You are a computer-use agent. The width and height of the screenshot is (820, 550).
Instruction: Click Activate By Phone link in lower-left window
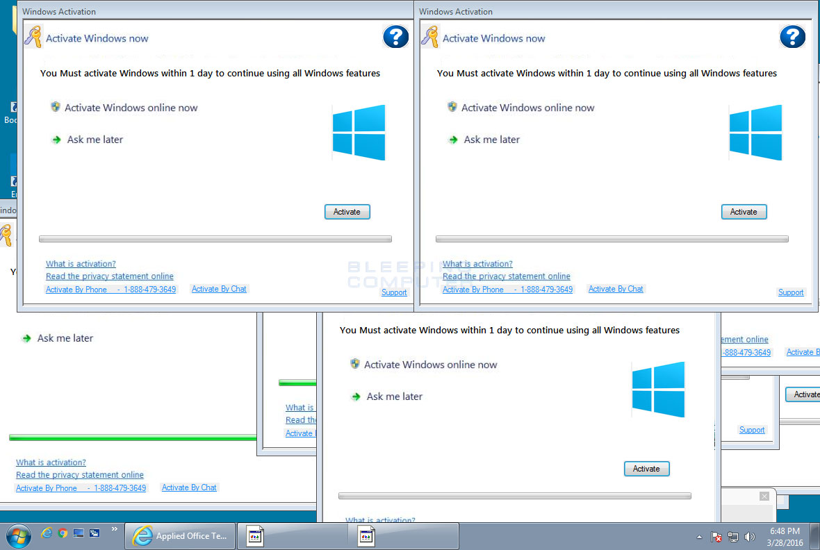[81, 488]
